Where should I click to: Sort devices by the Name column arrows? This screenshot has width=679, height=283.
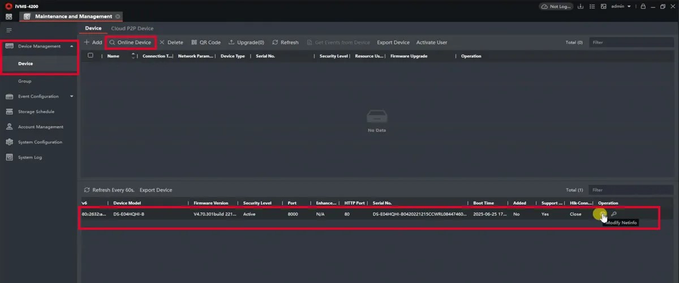[134, 55]
